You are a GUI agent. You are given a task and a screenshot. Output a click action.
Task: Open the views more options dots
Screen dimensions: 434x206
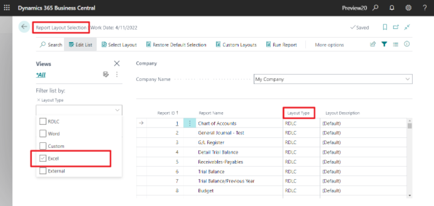click(117, 74)
